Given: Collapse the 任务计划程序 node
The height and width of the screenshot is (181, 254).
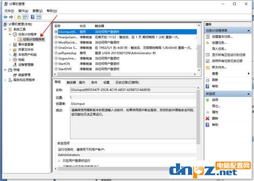Looking at the screenshot, I should click(x=10, y=34).
